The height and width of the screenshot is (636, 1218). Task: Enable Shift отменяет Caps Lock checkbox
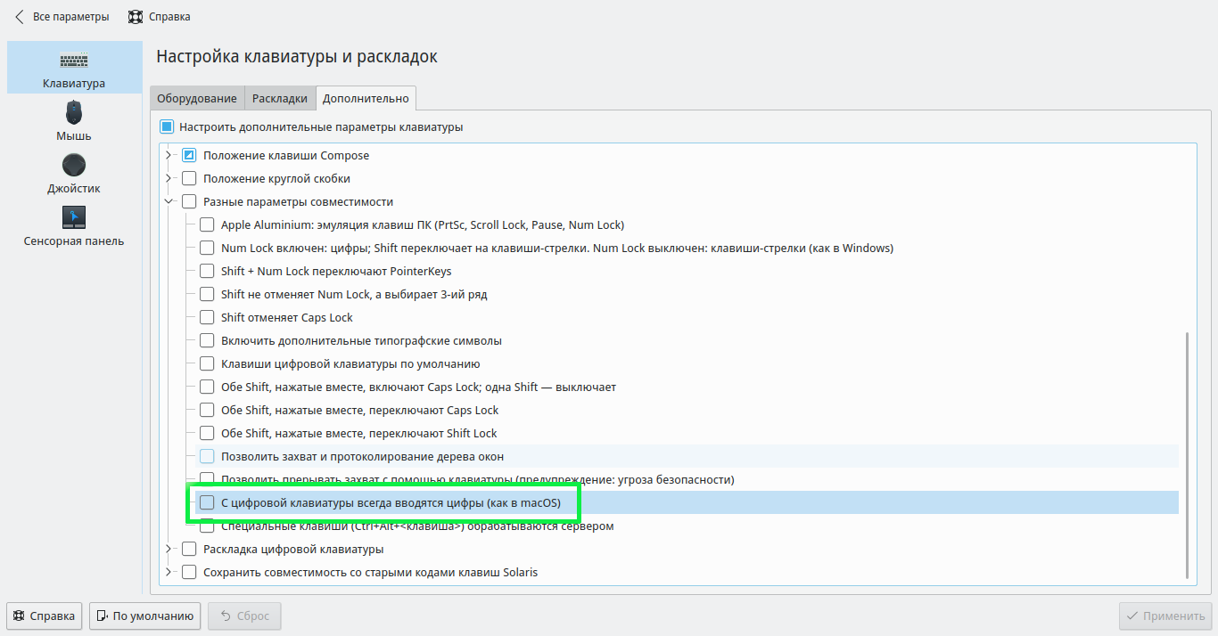207,318
